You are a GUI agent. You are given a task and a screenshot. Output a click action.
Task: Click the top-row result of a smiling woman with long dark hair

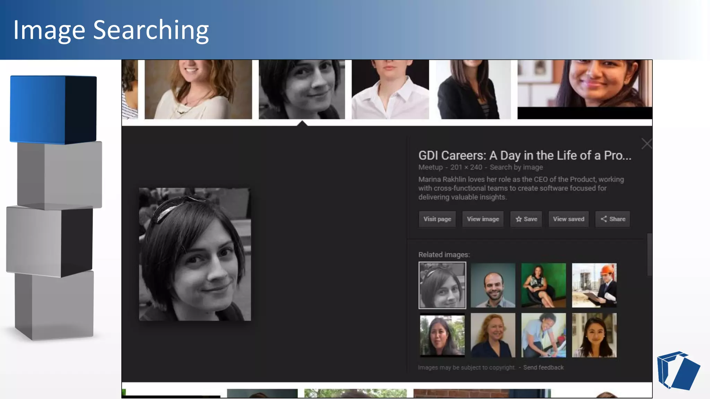click(x=585, y=89)
